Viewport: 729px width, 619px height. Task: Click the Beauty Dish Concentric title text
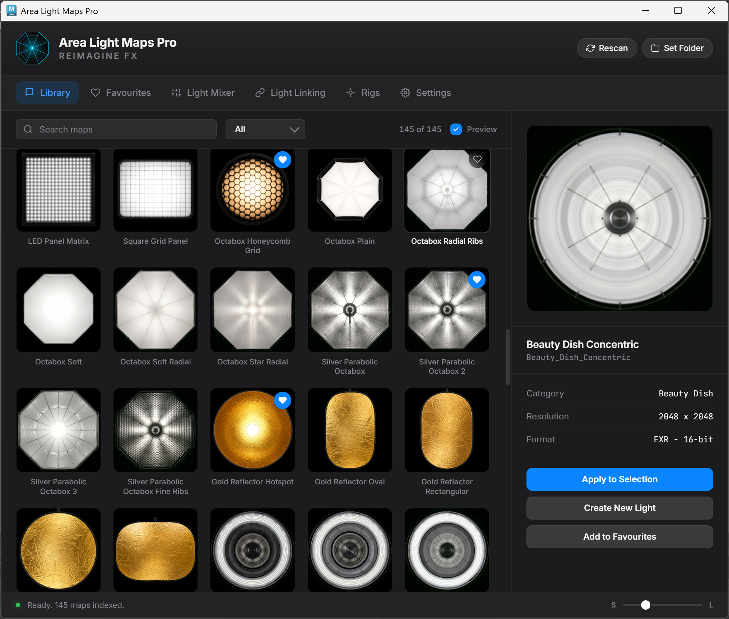click(x=582, y=344)
